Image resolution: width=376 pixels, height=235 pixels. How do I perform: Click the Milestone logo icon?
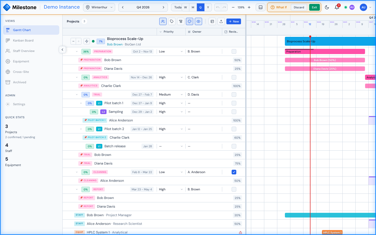click(x=7, y=7)
